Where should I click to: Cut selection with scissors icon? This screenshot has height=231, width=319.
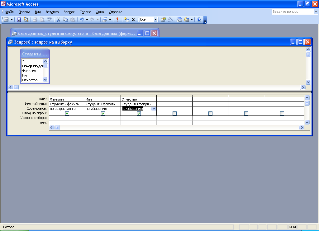point(58,20)
